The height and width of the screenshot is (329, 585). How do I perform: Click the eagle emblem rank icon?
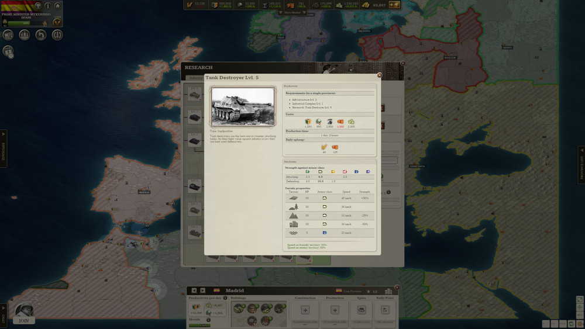[x=57, y=22]
